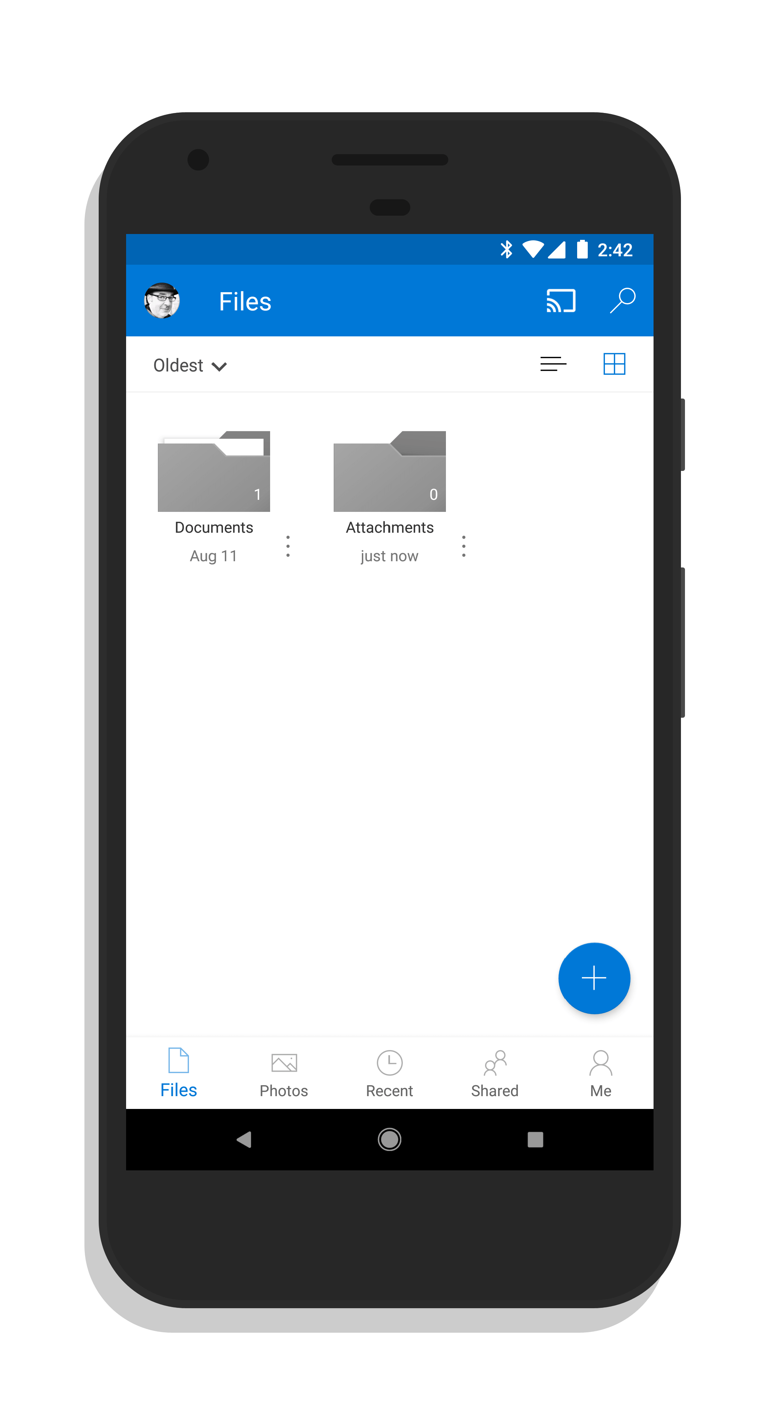Open the Documents folder thumbnail

[x=213, y=471]
